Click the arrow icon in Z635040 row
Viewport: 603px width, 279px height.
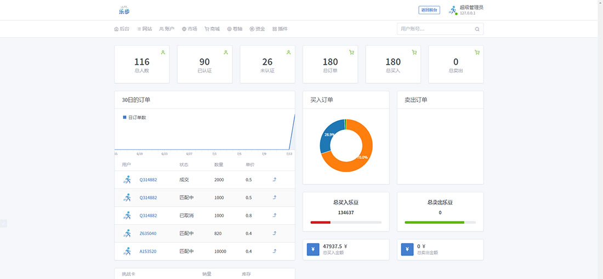pyautogui.click(x=274, y=233)
